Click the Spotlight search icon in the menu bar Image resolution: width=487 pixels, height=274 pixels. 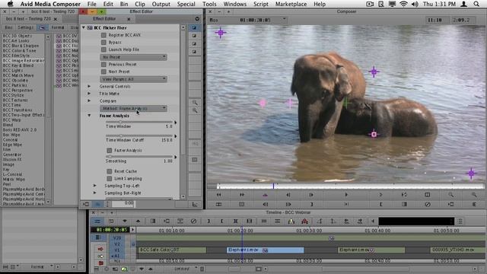pos(476,4)
